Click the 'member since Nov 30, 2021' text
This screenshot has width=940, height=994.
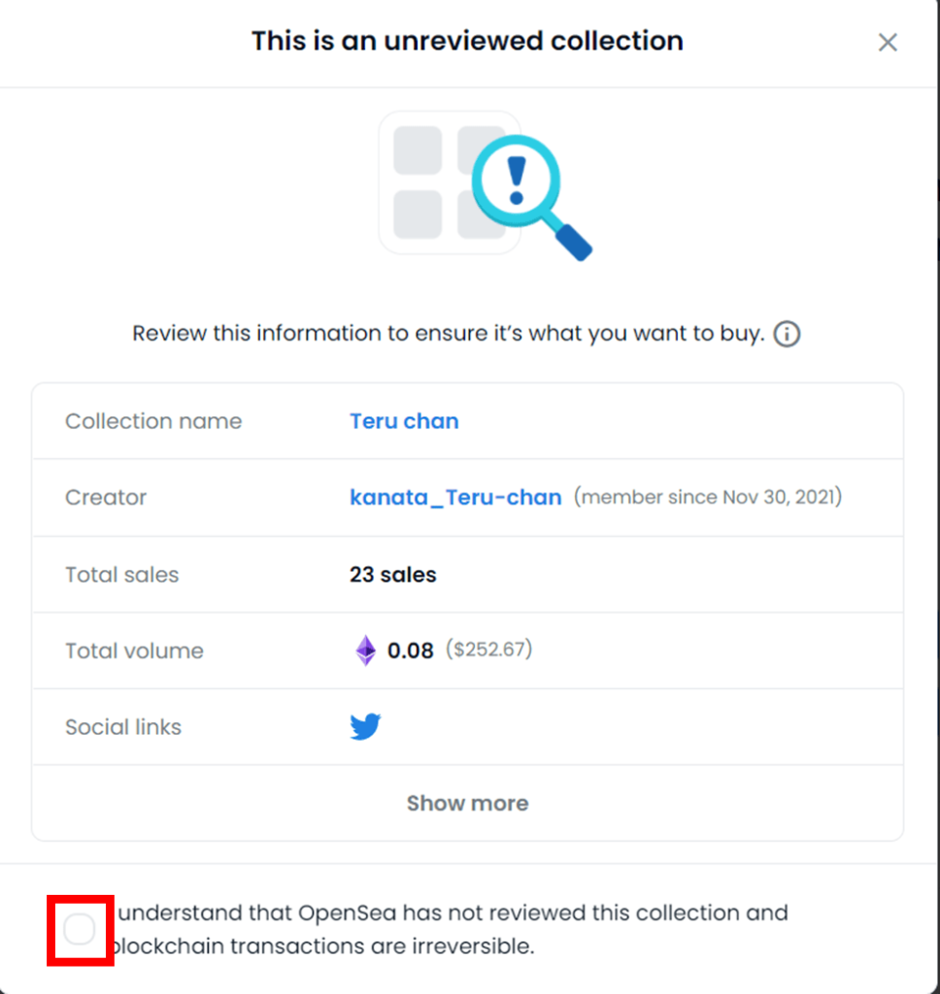(708, 497)
